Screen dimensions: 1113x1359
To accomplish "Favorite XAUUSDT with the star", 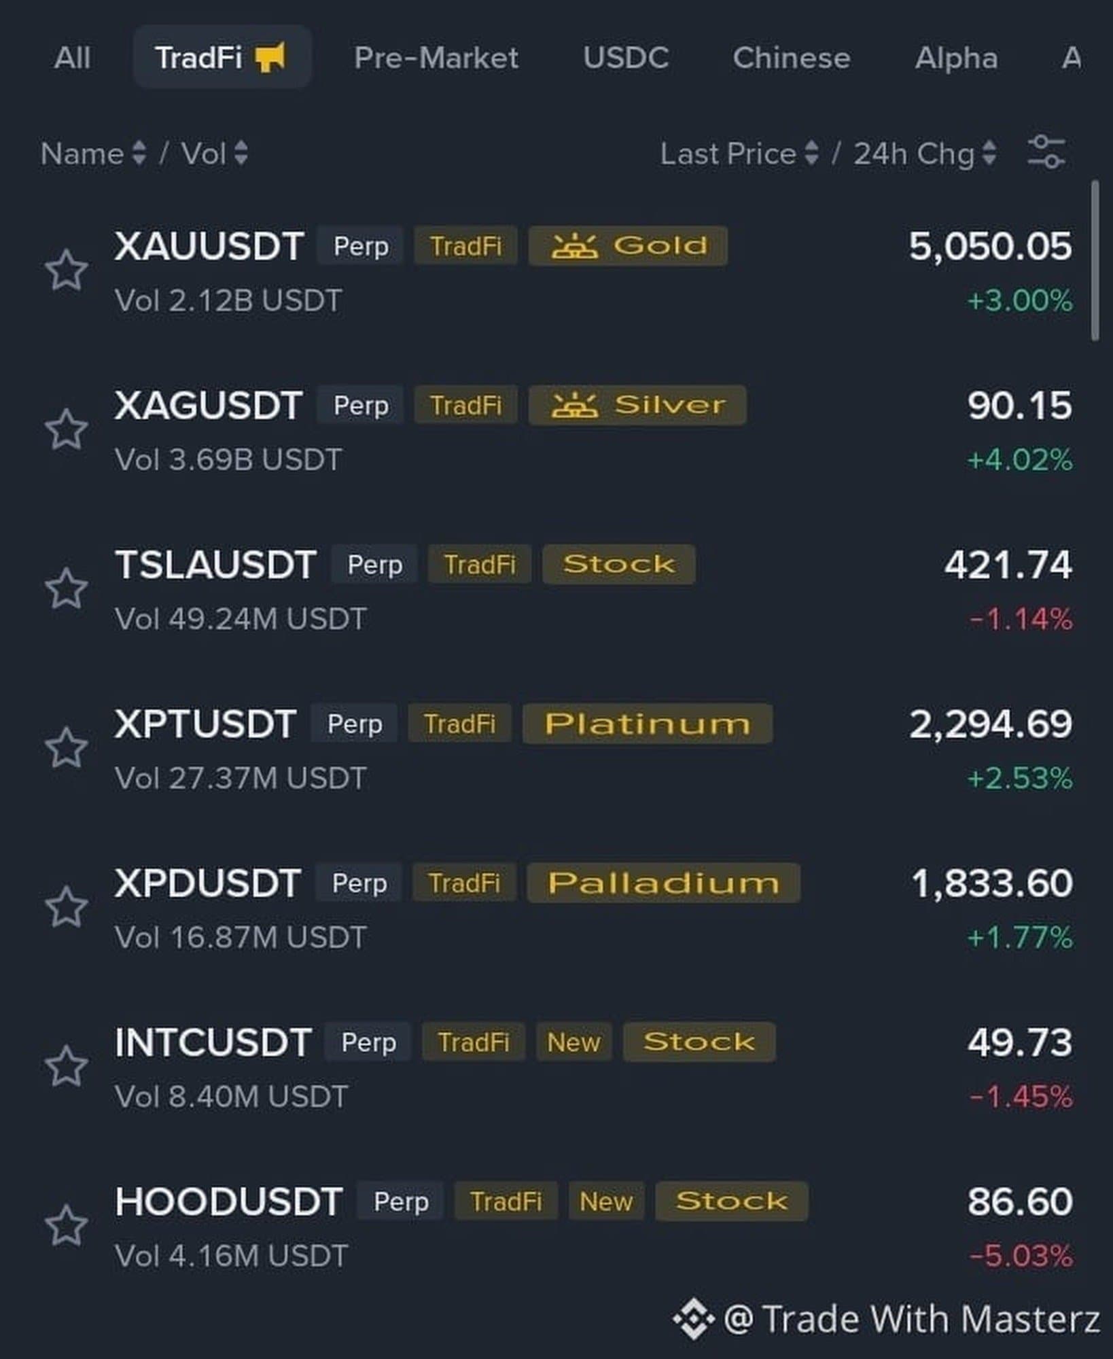I will coord(67,270).
